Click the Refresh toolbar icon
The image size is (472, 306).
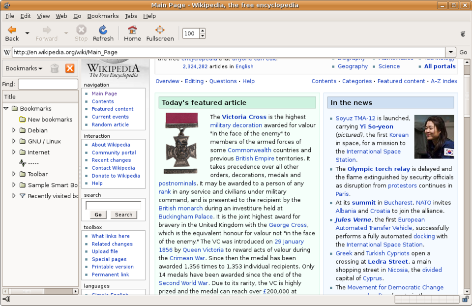tap(103, 30)
